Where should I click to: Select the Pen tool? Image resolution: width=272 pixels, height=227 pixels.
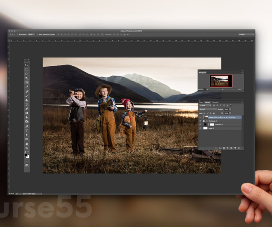point(27,126)
